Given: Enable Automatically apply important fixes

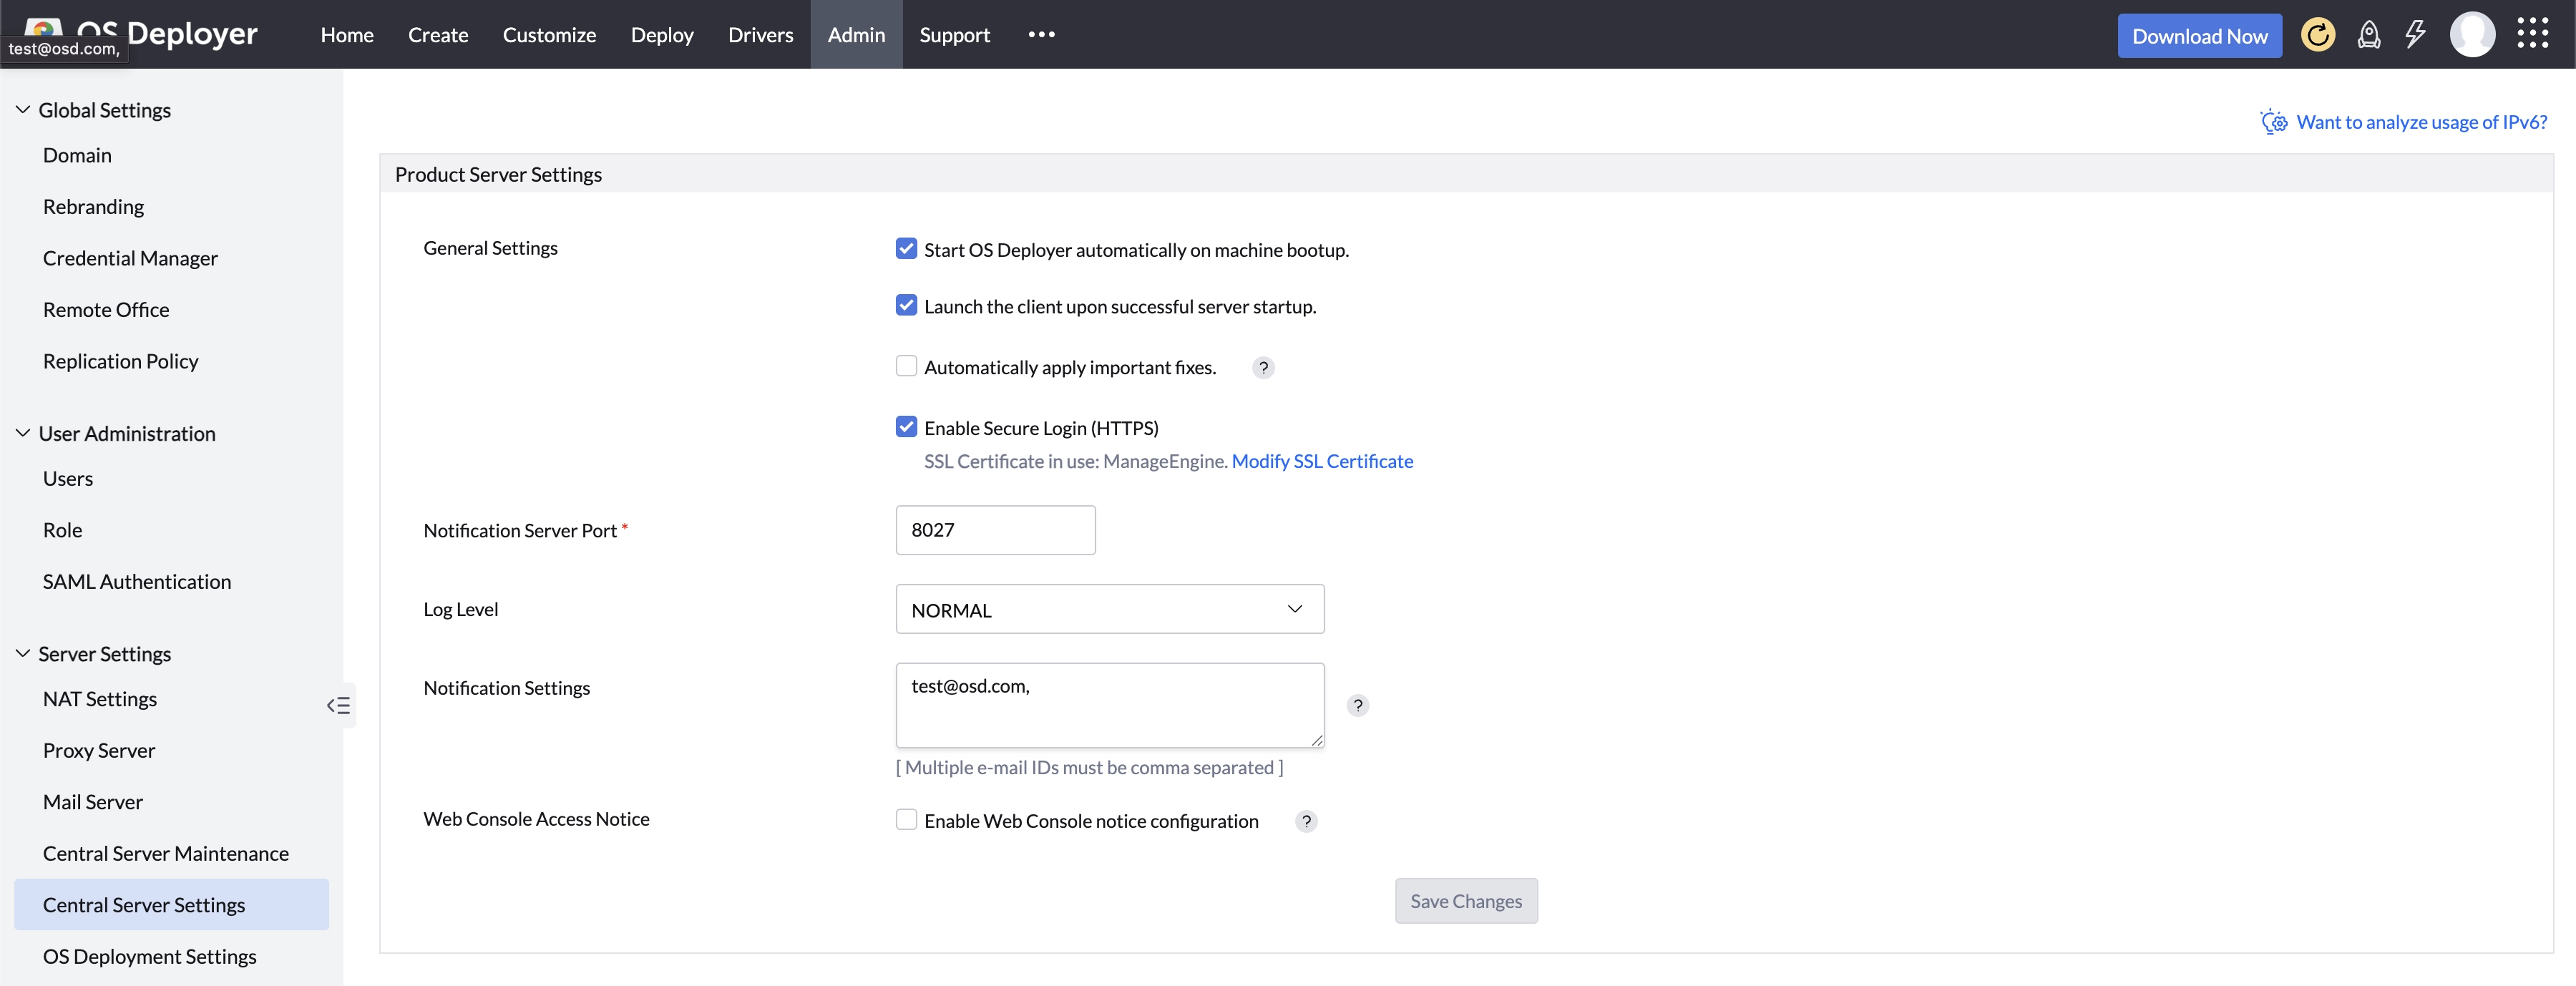Looking at the screenshot, I should point(906,366).
